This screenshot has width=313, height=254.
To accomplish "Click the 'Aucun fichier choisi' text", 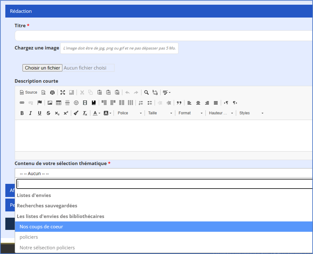I will pos(85,68).
